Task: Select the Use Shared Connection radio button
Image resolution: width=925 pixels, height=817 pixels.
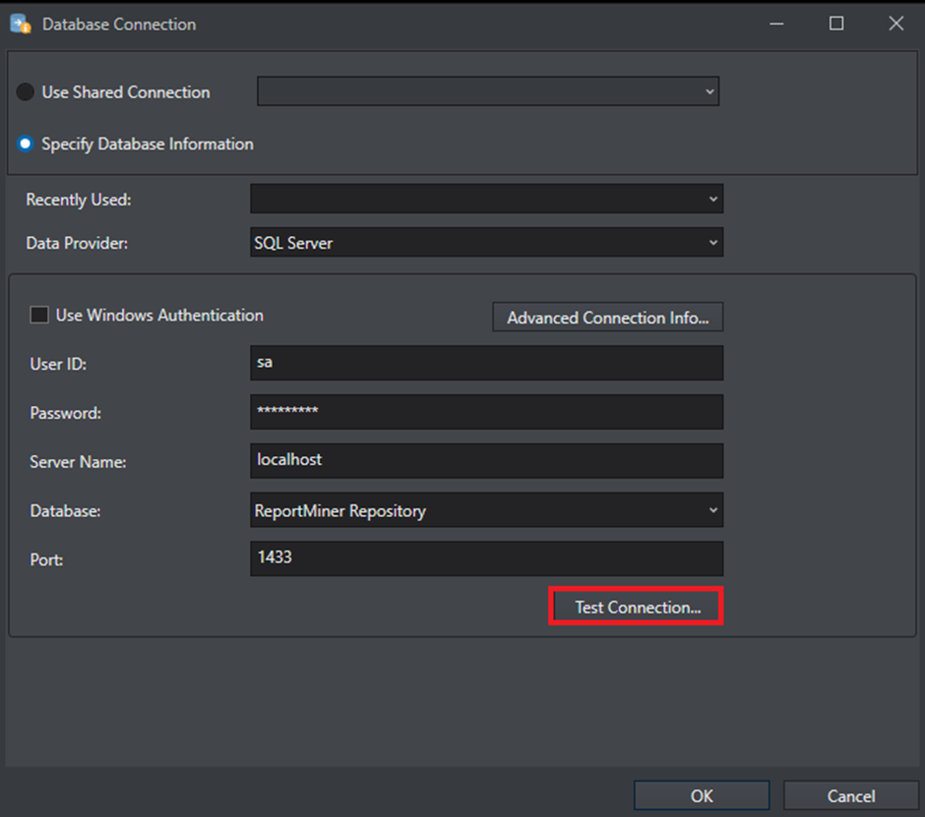Action: 26,92
